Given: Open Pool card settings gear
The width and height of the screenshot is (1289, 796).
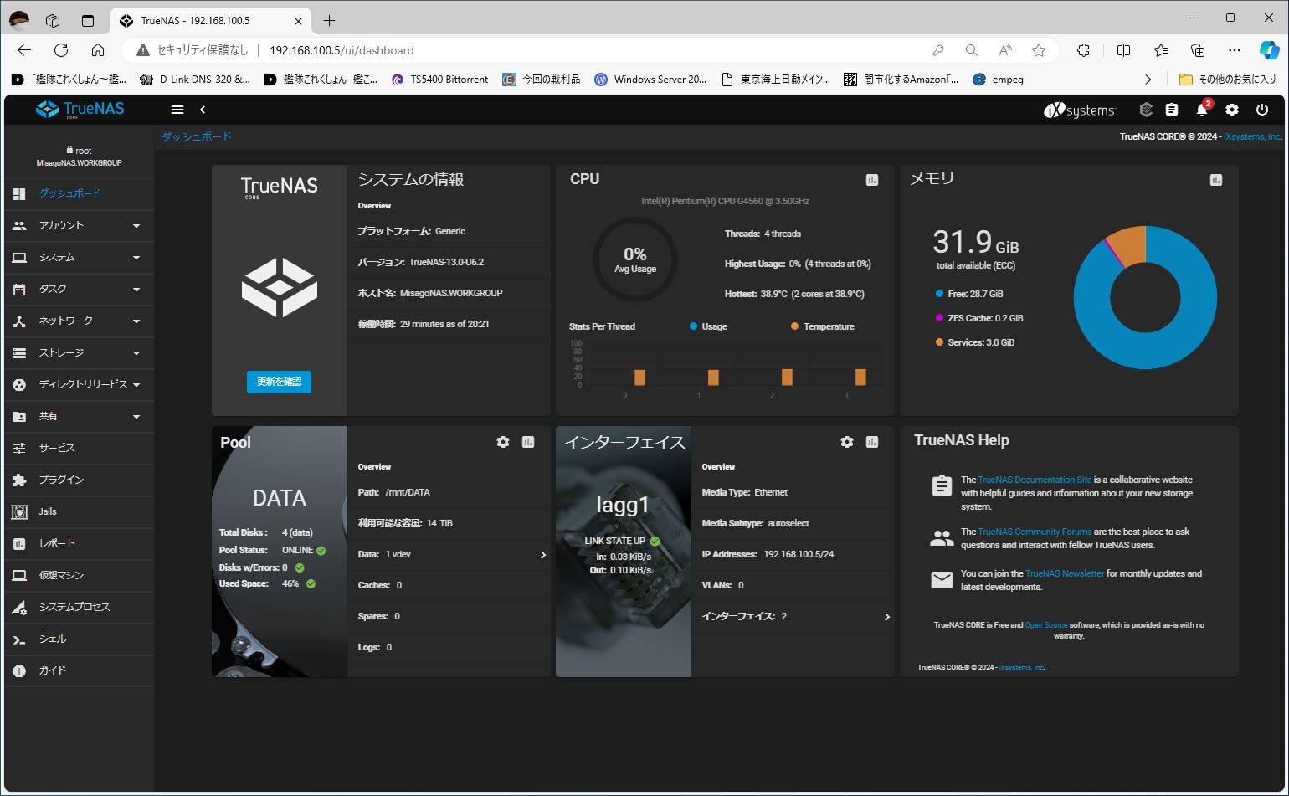Looking at the screenshot, I should [x=503, y=442].
